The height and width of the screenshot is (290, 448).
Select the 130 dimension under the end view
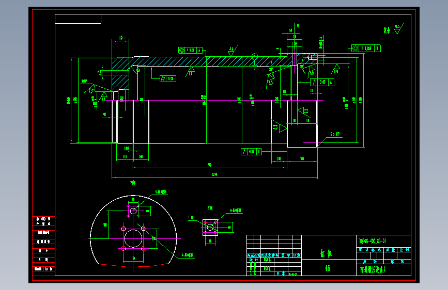[x=133, y=259]
